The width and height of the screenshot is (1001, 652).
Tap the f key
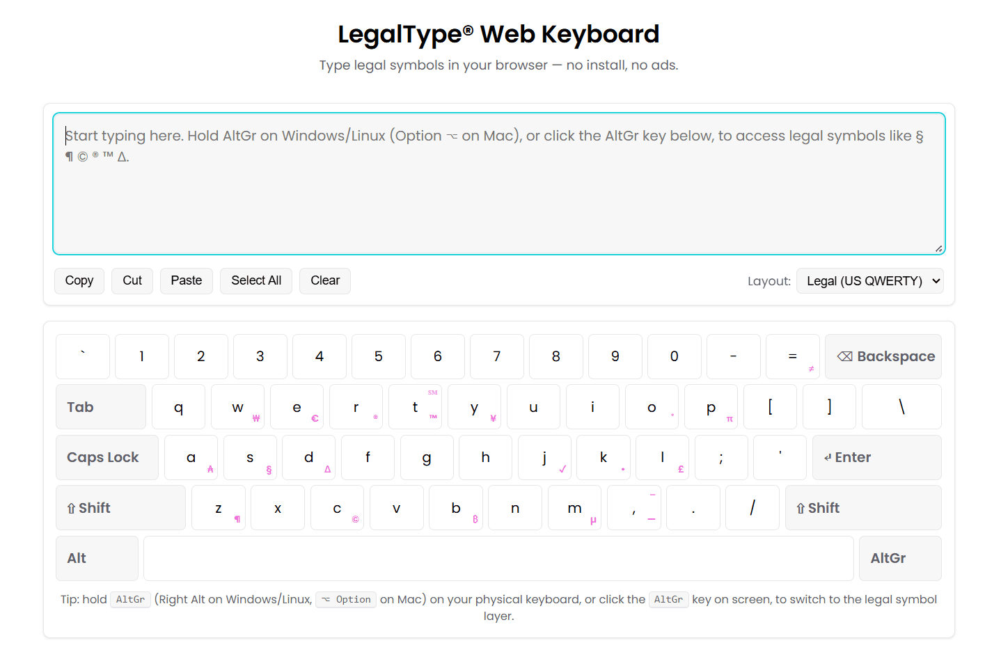coord(368,458)
